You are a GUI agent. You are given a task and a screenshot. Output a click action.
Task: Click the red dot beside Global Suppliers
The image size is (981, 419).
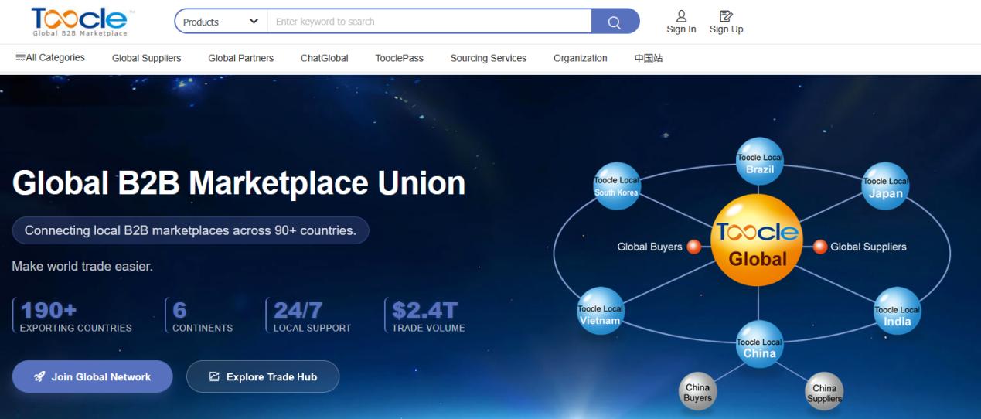point(820,247)
